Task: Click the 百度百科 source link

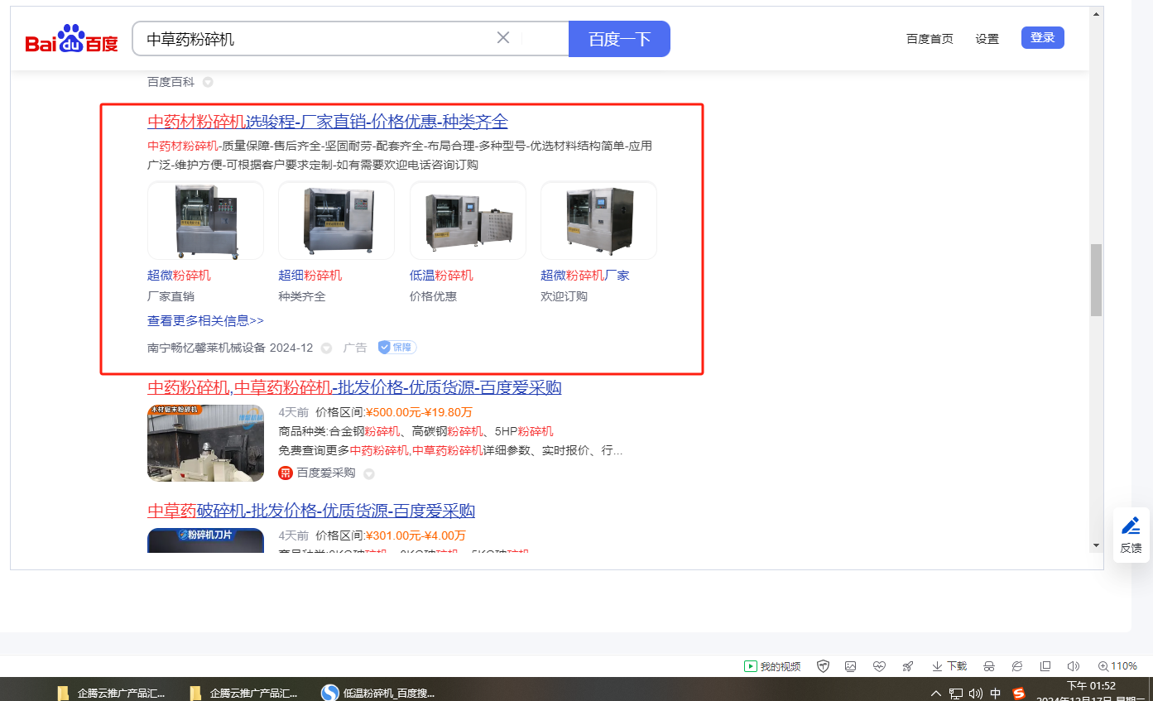Action: [x=171, y=82]
